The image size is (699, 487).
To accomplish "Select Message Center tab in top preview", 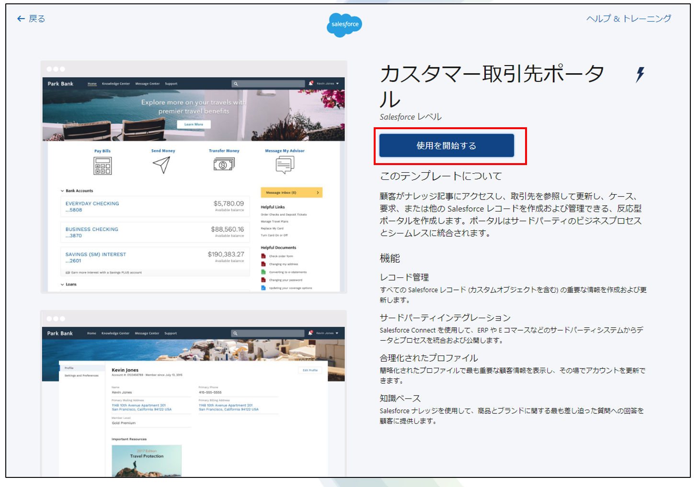I will pos(147,84).
